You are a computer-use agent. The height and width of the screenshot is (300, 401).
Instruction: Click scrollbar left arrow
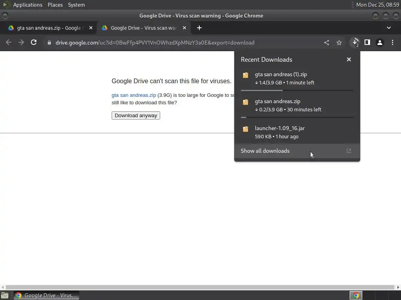coord(3,287)
